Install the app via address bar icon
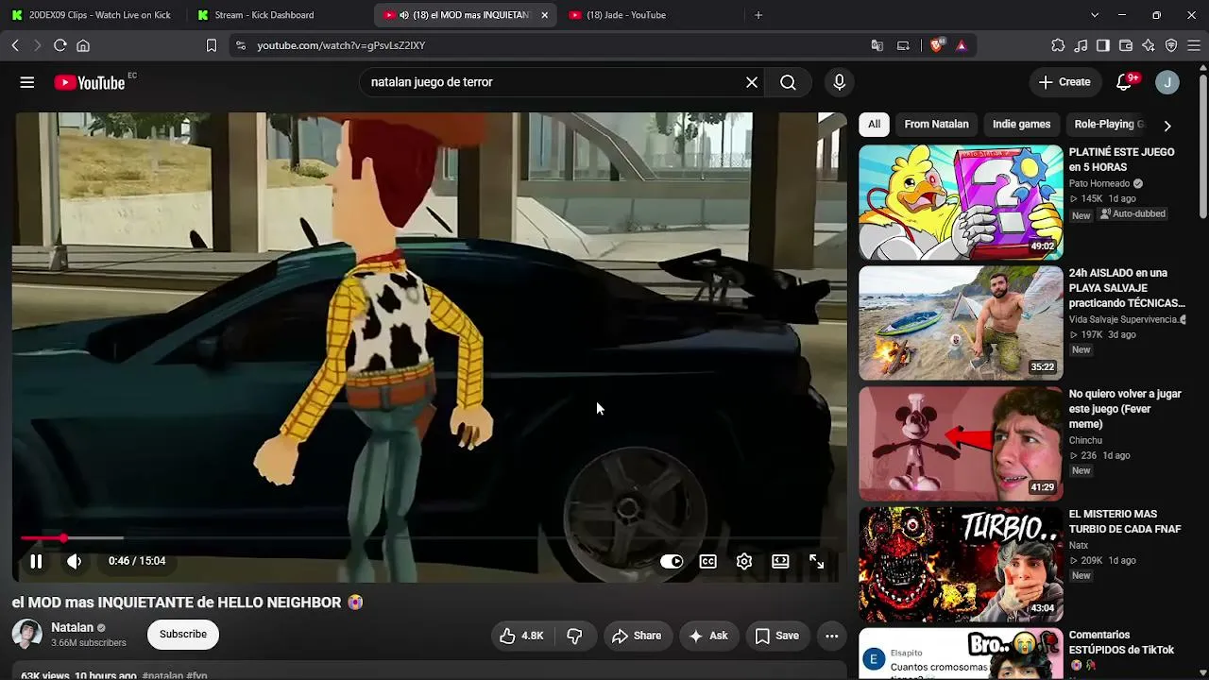This screenshot has height=680, width=1209. [x=903, y=45]
